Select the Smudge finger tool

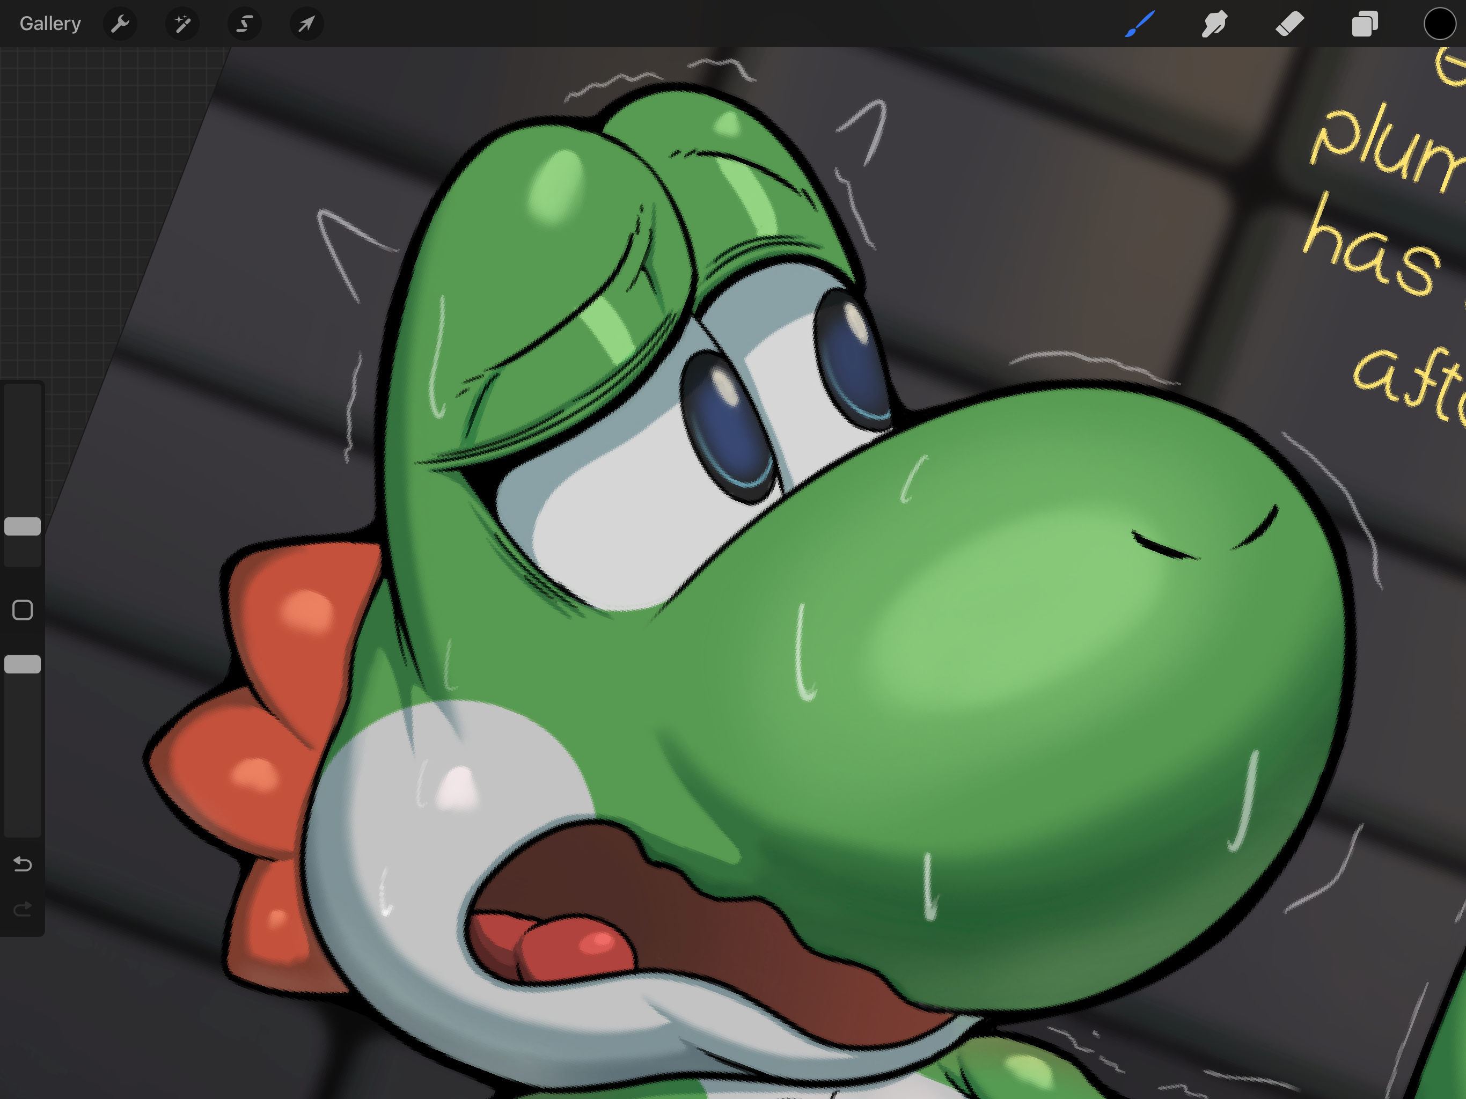(x=1214, y=25)
